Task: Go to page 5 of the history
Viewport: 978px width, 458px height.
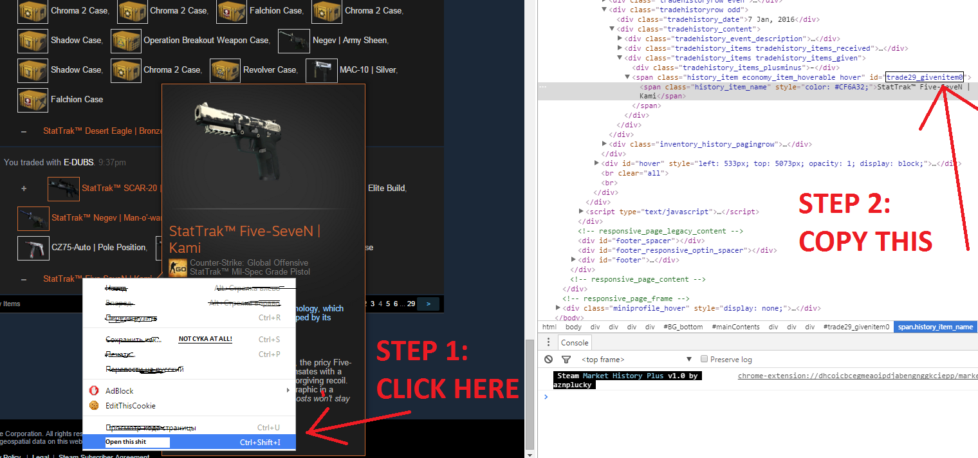Action: [x=388, y=304]
